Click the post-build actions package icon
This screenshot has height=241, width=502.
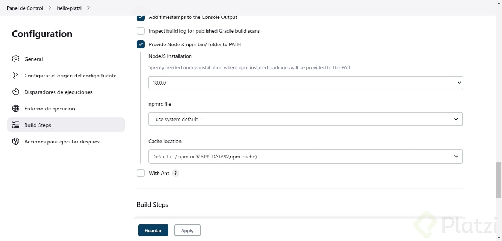(x=15, y=142)
